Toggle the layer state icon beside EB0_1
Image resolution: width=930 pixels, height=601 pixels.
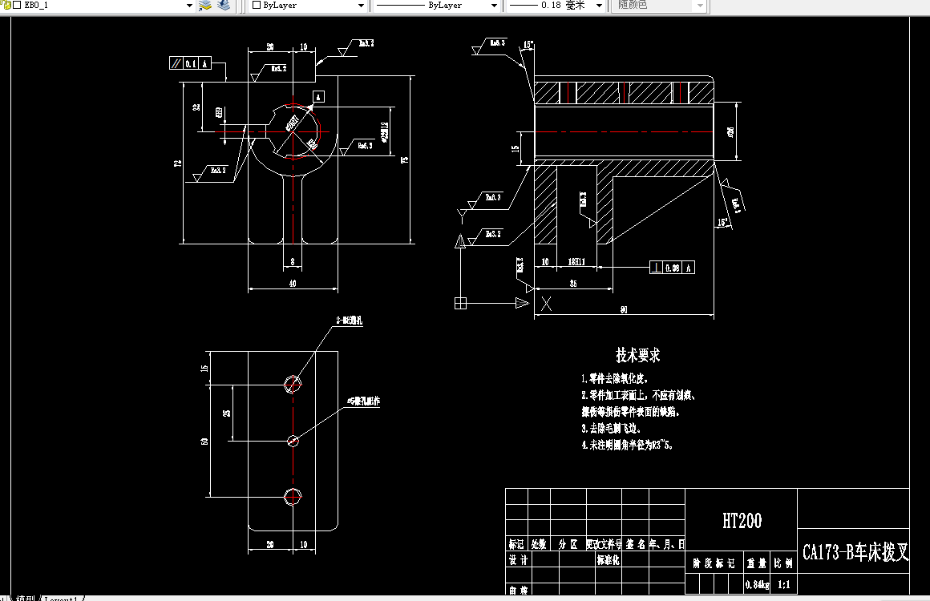tap(6, 5)
